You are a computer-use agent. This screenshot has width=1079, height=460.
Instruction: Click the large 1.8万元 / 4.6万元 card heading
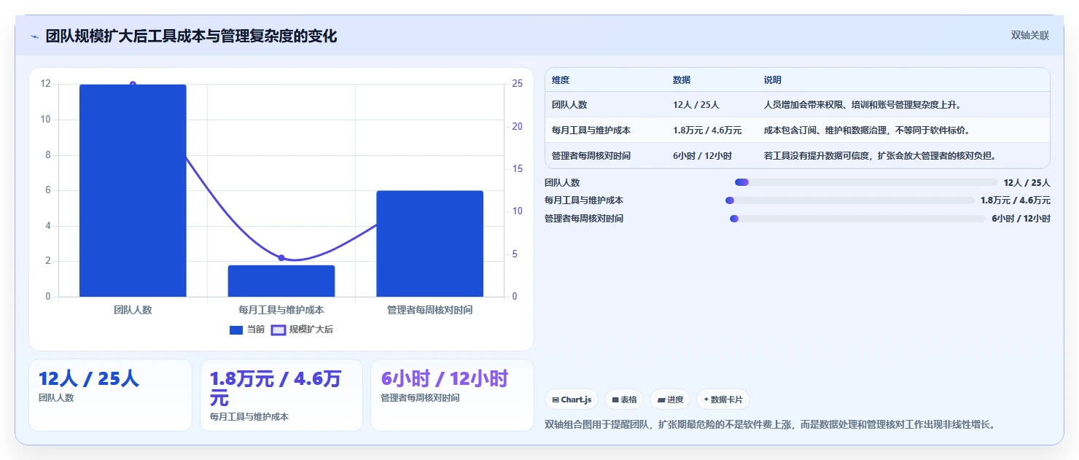(276, 389)
